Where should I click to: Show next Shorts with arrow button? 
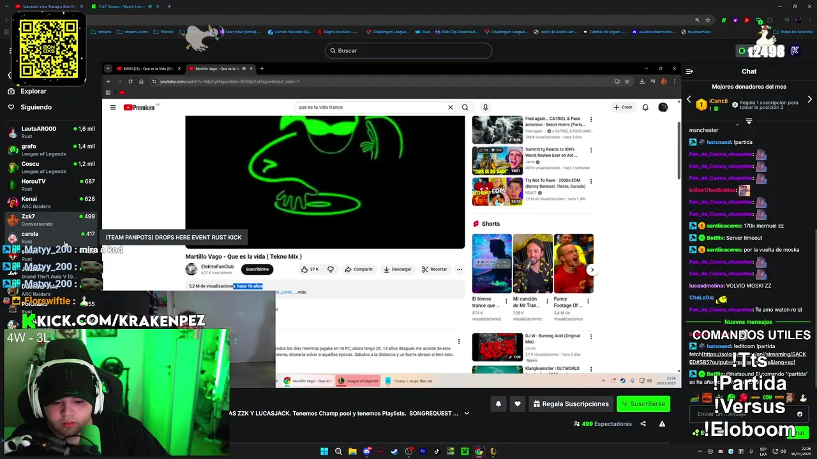[592, 270]
